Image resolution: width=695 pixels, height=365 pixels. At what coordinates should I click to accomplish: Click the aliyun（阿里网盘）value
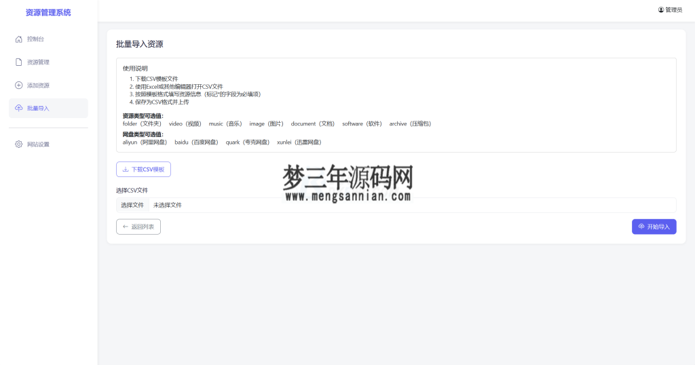point(145,142)
